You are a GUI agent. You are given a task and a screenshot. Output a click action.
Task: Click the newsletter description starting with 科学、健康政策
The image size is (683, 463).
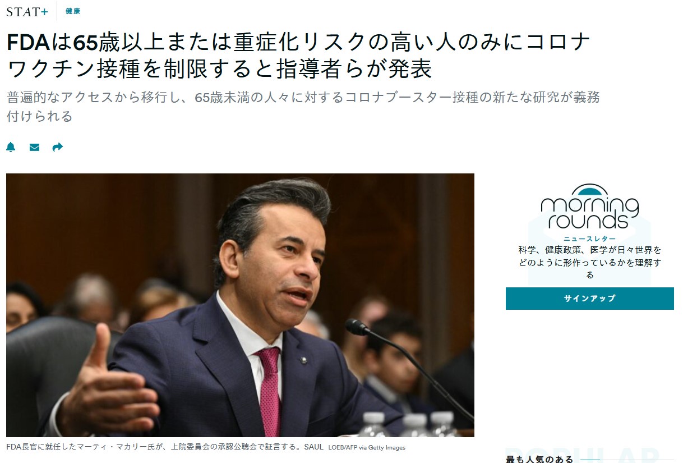589,262
